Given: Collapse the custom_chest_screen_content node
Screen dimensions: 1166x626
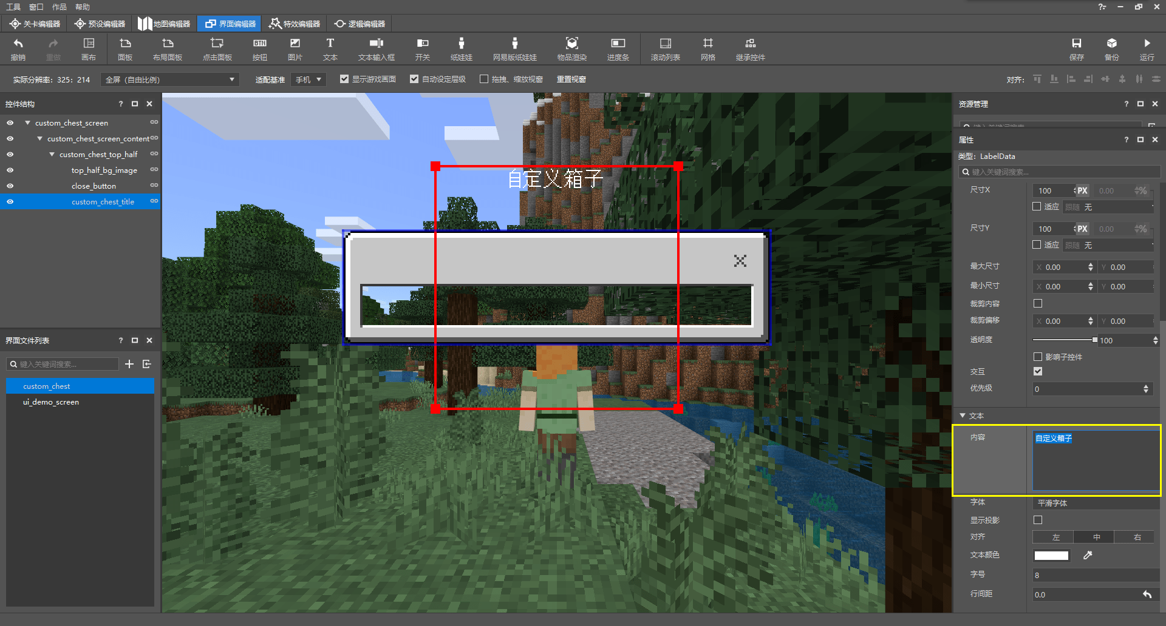Looking at the screenshot, I should pyautogui.click(x=39, y=138).
